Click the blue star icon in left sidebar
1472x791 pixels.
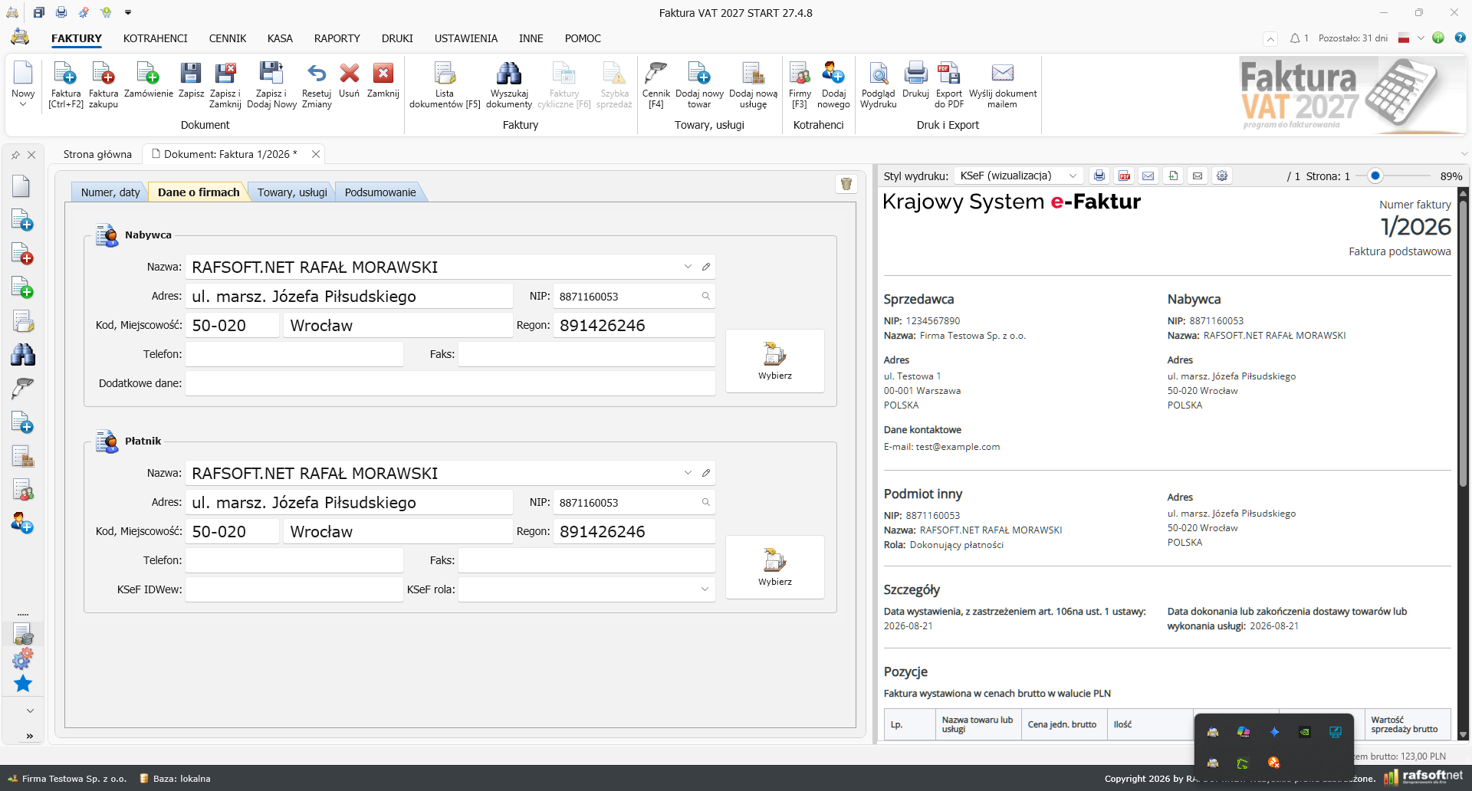click(x=23, y=684)
